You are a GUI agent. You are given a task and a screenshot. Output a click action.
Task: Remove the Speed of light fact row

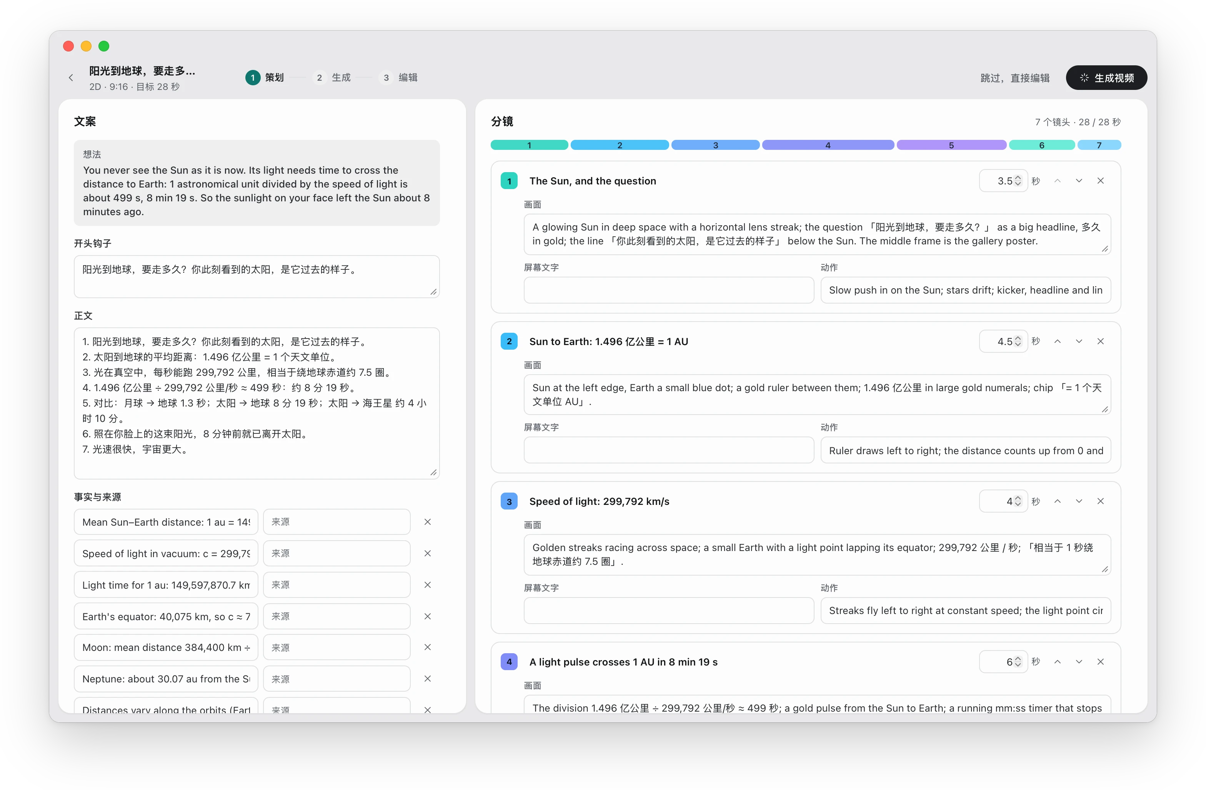click(x=428, y=554)
